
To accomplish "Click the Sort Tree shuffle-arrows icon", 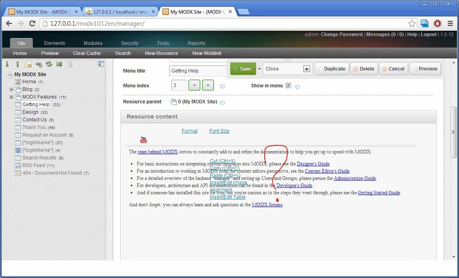I will point(59,64).
